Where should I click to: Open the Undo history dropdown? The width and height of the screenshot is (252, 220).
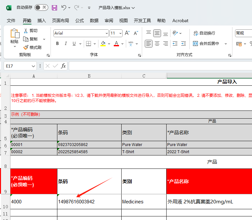pos(69,8)
